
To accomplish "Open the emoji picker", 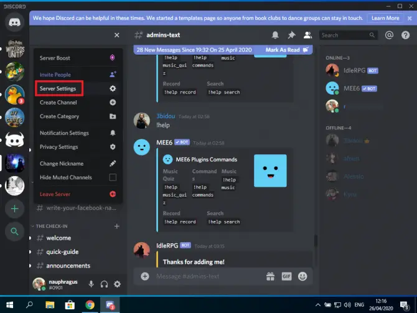I will [302, 276].
